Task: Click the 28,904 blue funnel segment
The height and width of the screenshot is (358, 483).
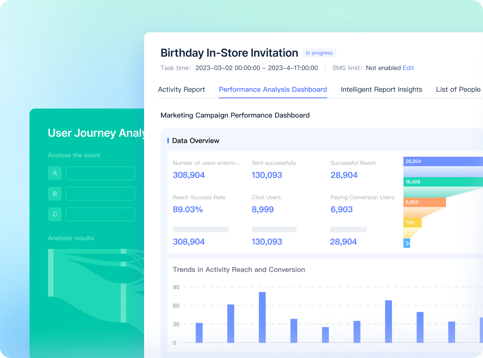Action: coord(443,161)
